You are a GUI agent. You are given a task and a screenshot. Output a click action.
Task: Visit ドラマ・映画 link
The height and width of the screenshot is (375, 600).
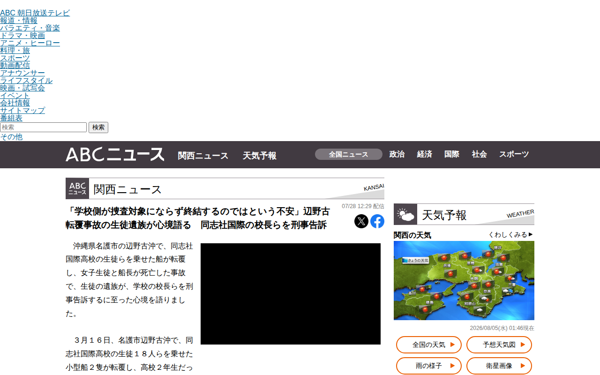pos(22,36)
